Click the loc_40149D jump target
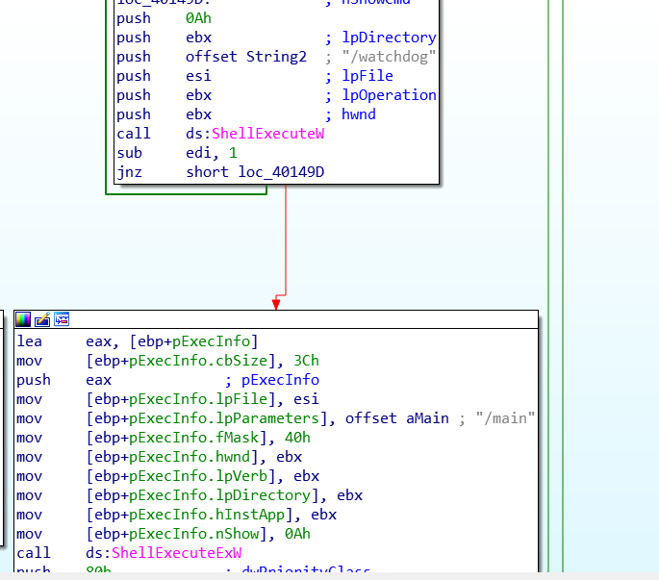 (x=281, y=172)
